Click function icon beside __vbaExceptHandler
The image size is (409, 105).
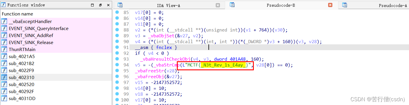click(4, 22)
